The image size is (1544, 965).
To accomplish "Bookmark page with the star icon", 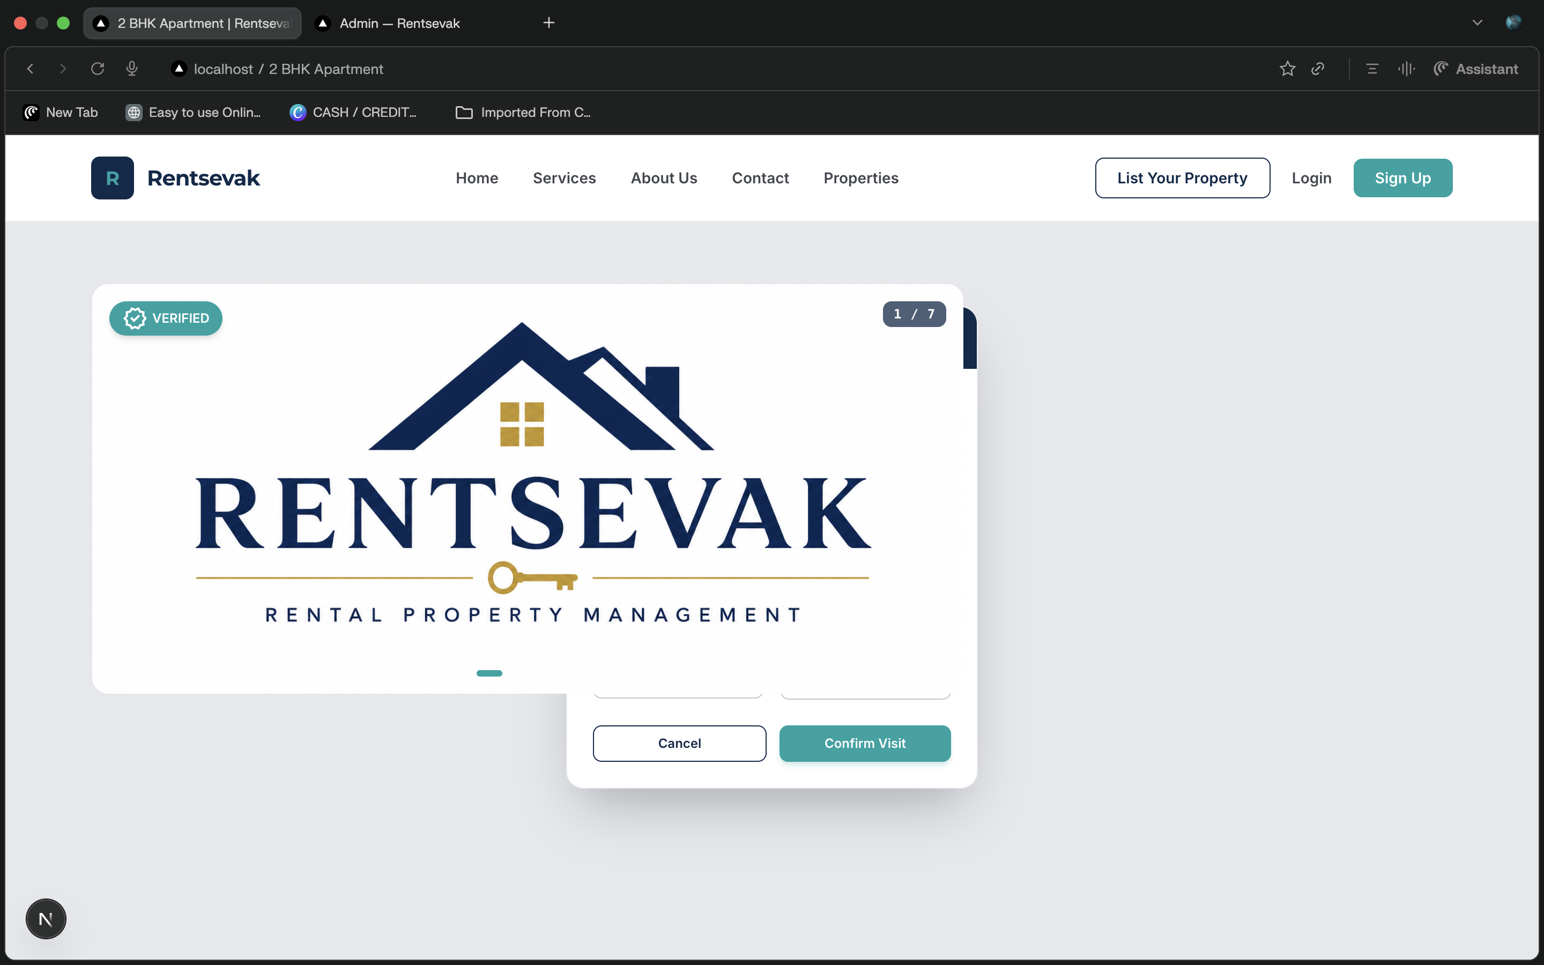I will [1288, 69].
